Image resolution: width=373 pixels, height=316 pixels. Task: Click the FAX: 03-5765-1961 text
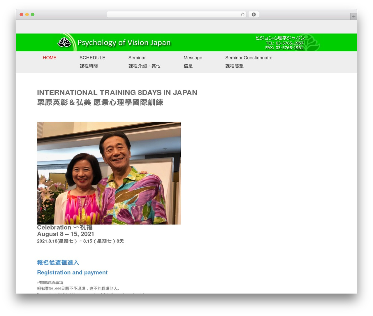click(284, 48)
